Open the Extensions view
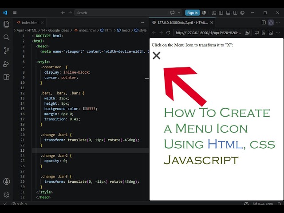The width and height of the screenshot is (284, 213). coord(7,77)
